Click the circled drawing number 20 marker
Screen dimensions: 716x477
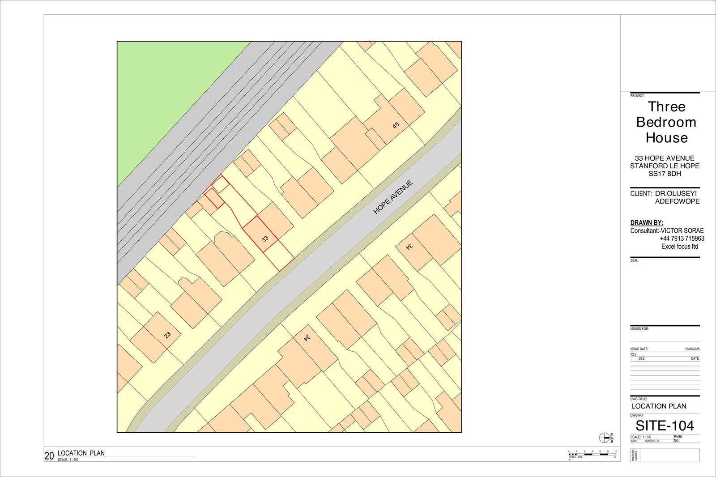49,456
